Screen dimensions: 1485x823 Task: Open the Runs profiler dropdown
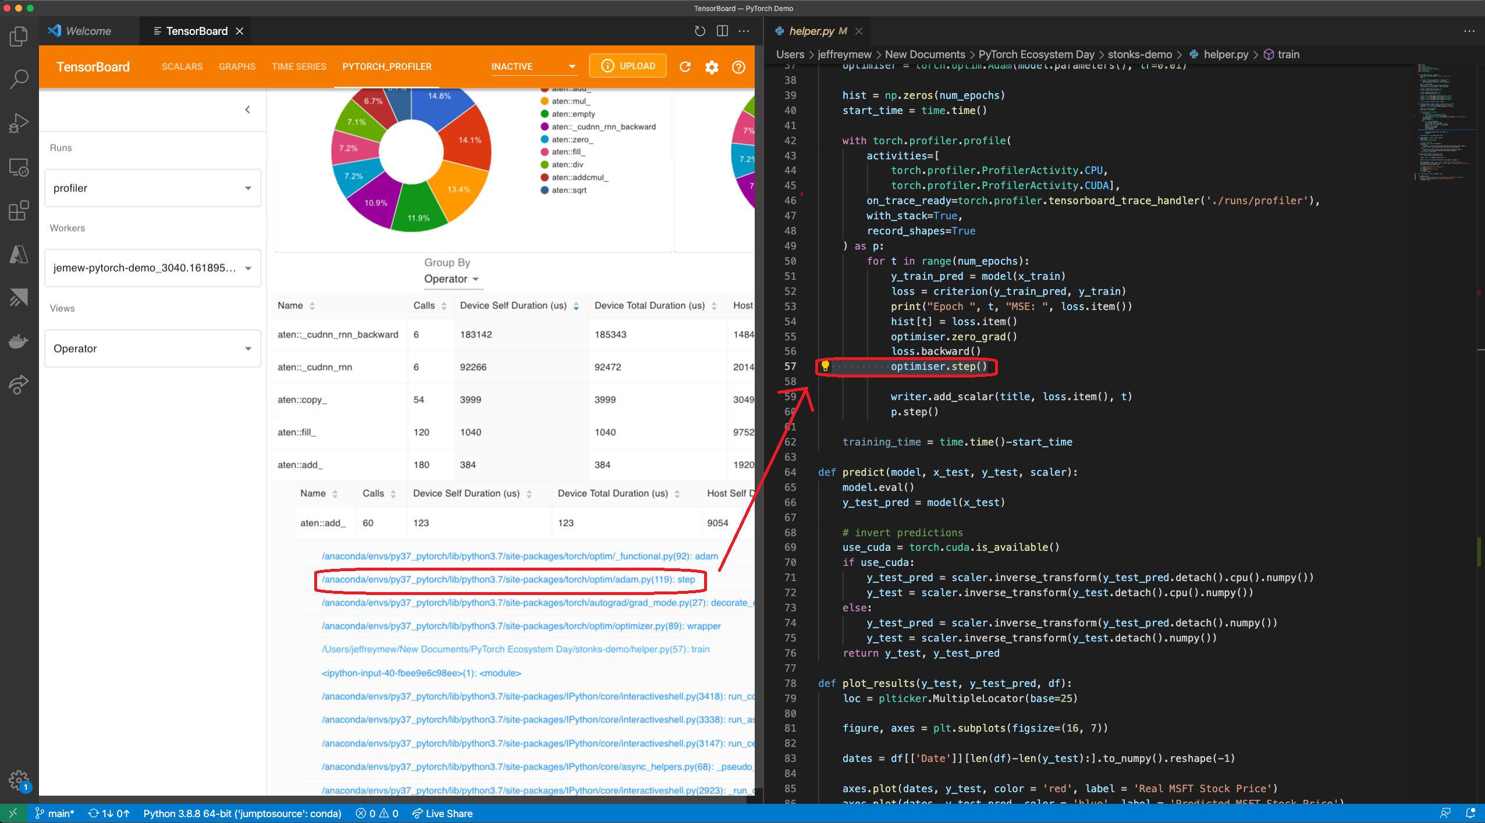point(152,188)
